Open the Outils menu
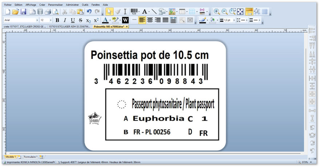 (85, 5)
